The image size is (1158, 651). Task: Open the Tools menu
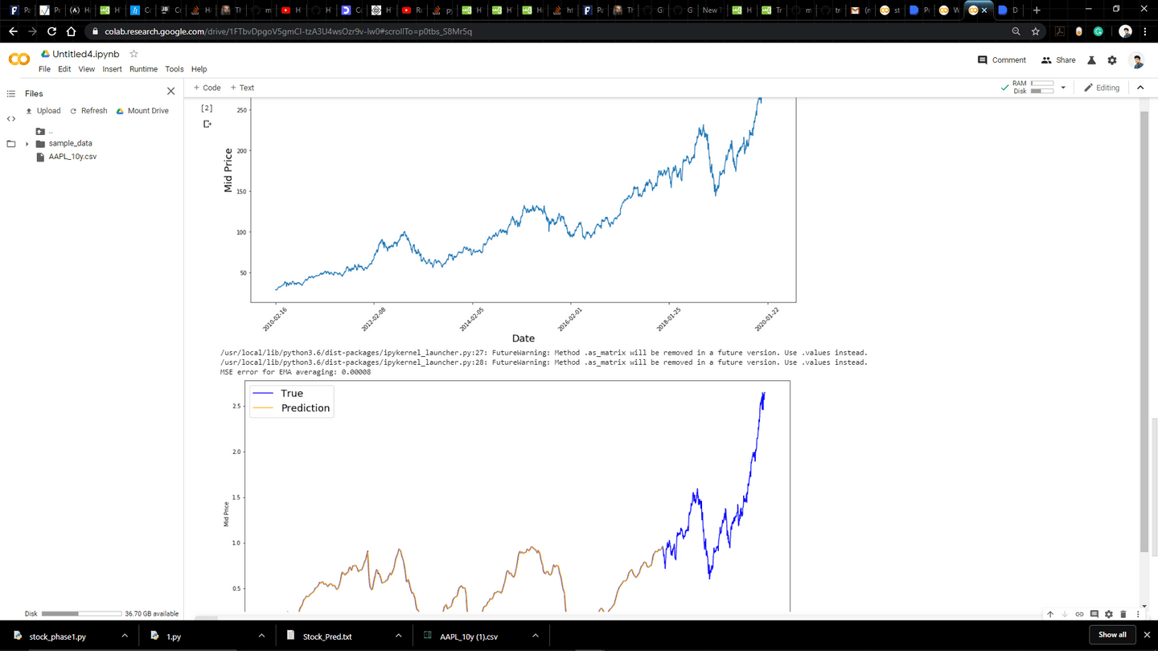tap(175, 69)
